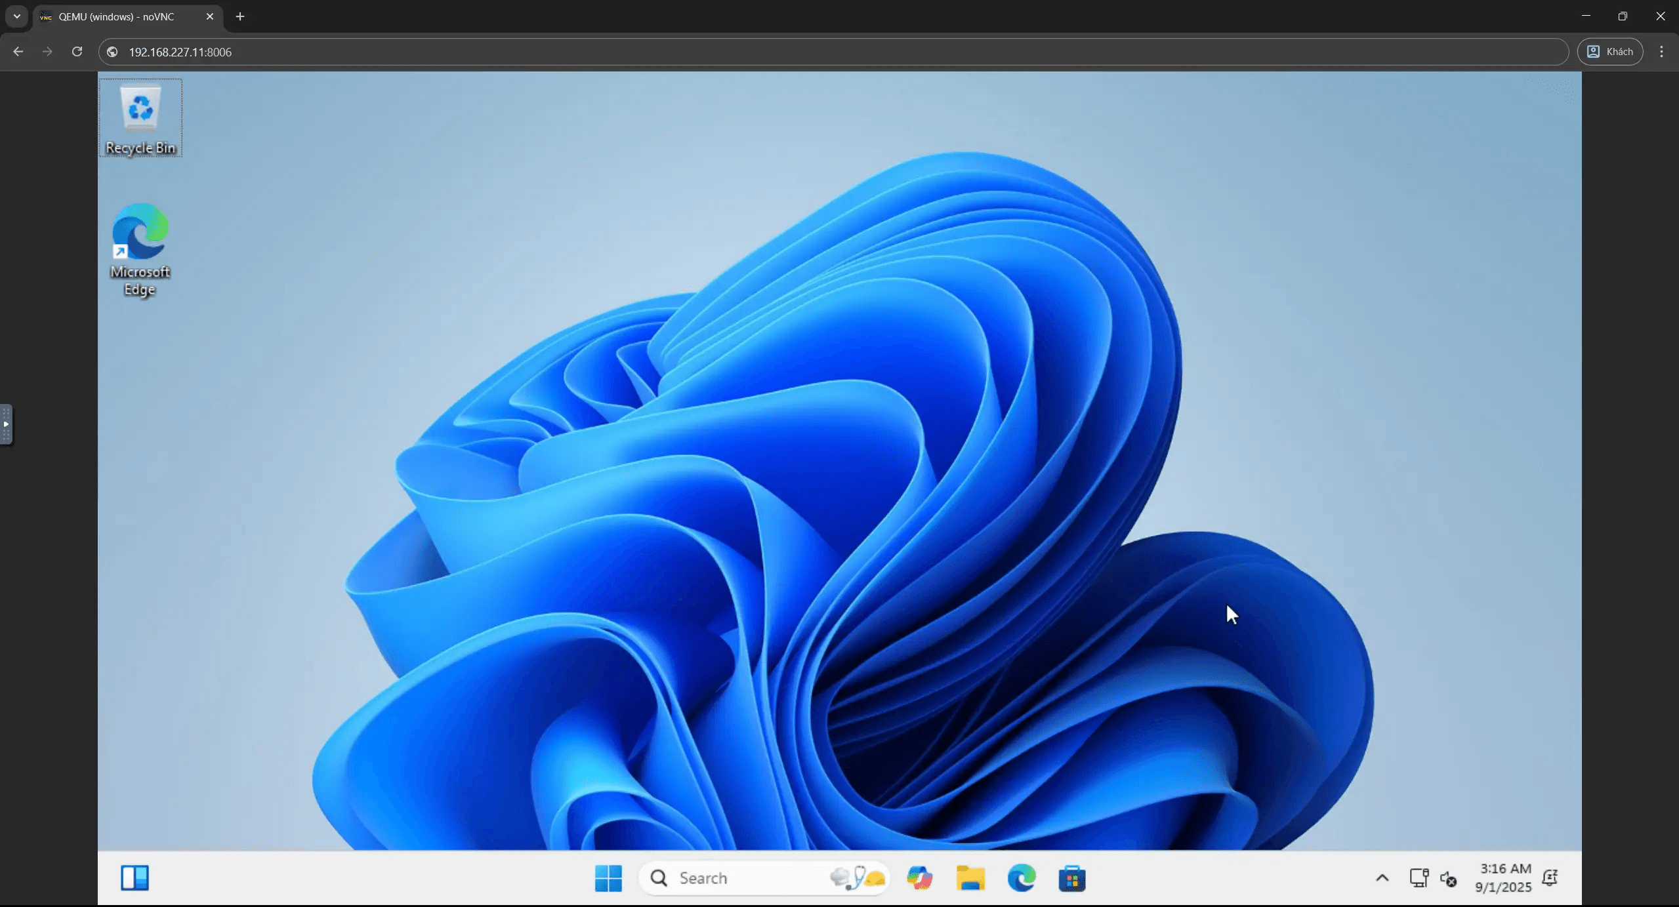Select the QEMU (windows) - noVNC tab
Image resolution: width=1679 pixels, height=907 pixels.
click(x=116, y=16)
